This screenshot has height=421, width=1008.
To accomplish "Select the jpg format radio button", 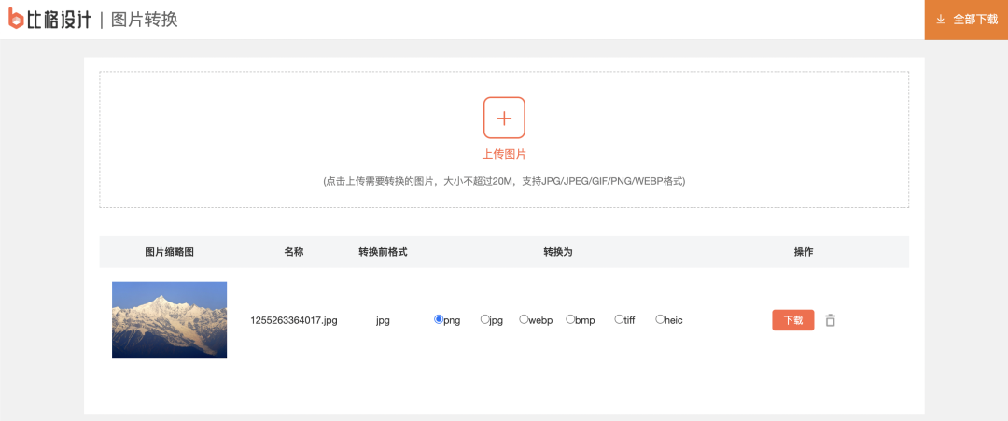I will point(484,319).
